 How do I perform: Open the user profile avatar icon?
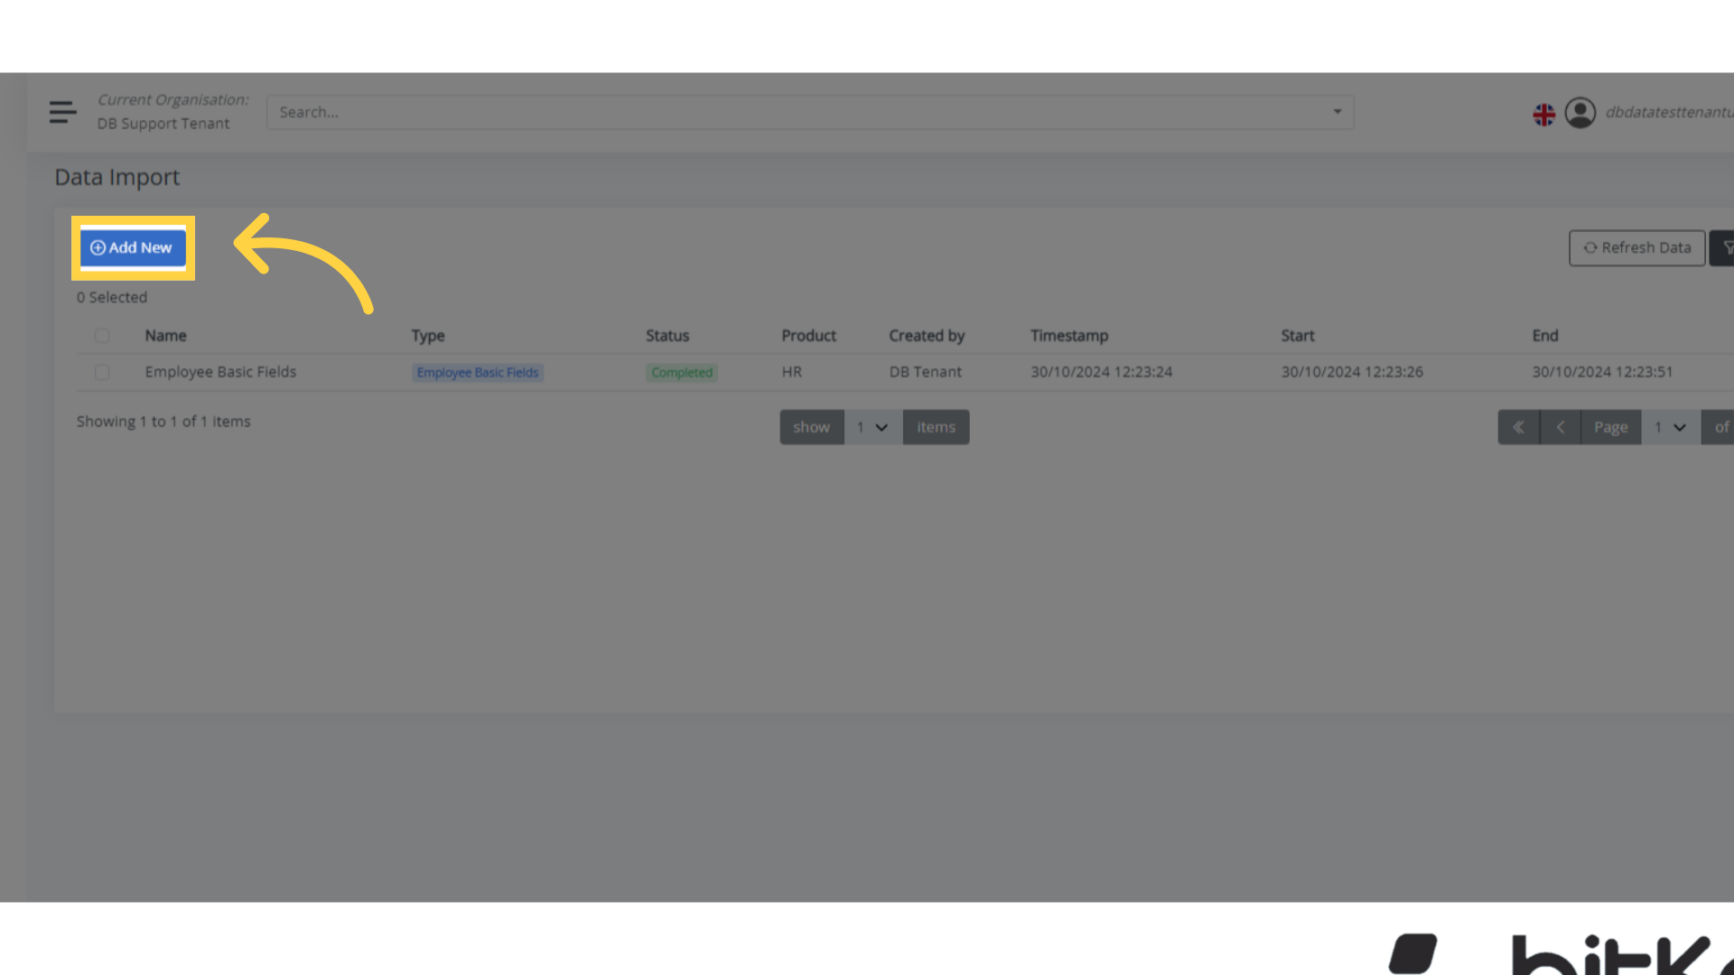pyautogui.click(x=1580, y=114)
